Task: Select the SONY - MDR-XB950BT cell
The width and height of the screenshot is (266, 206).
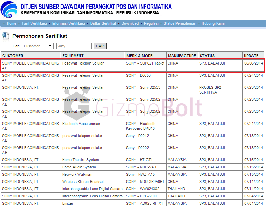Action: pos(145,182)
